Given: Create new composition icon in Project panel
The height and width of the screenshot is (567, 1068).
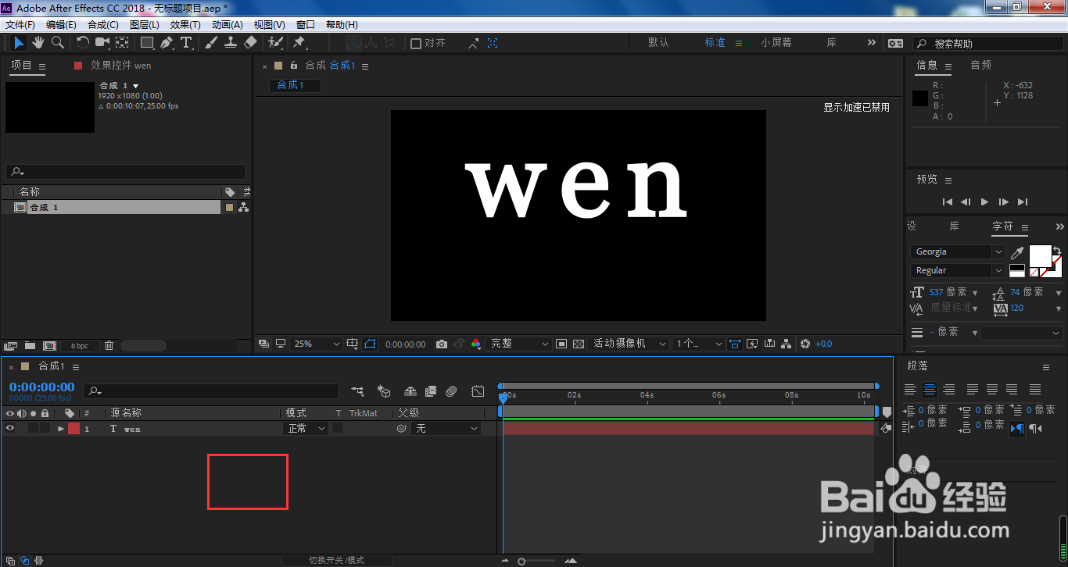Looking at the screenshot, I should pyautogui.click(x=49, y=345).
